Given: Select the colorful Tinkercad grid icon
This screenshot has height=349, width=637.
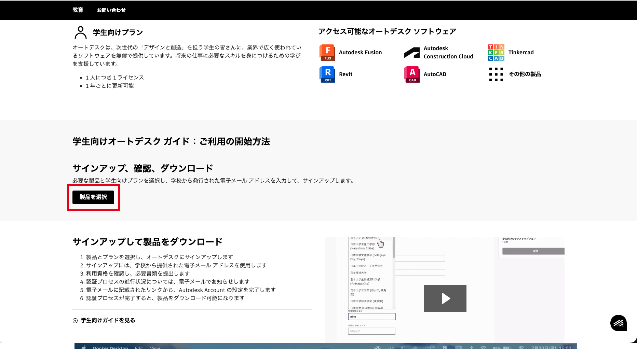Looking at the screenshot, I should [496, 53].
